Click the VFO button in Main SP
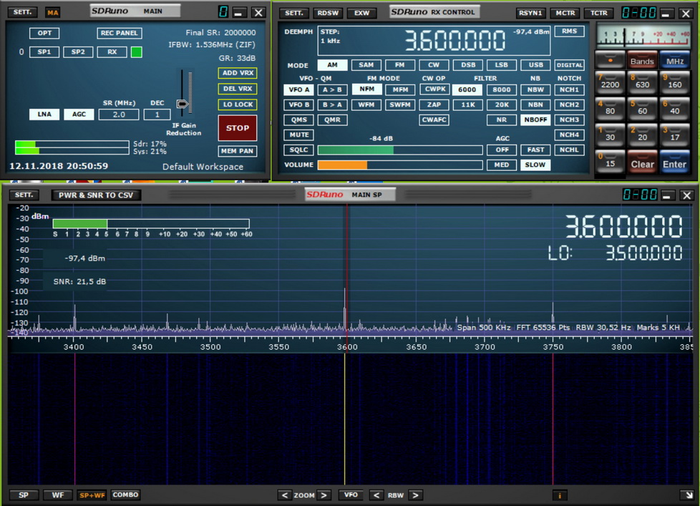The image size is (700, 506). (351, 495)
